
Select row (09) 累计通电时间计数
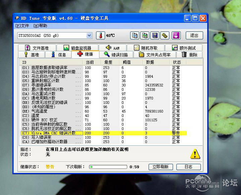pyautogui.click(x=103, y=89)
